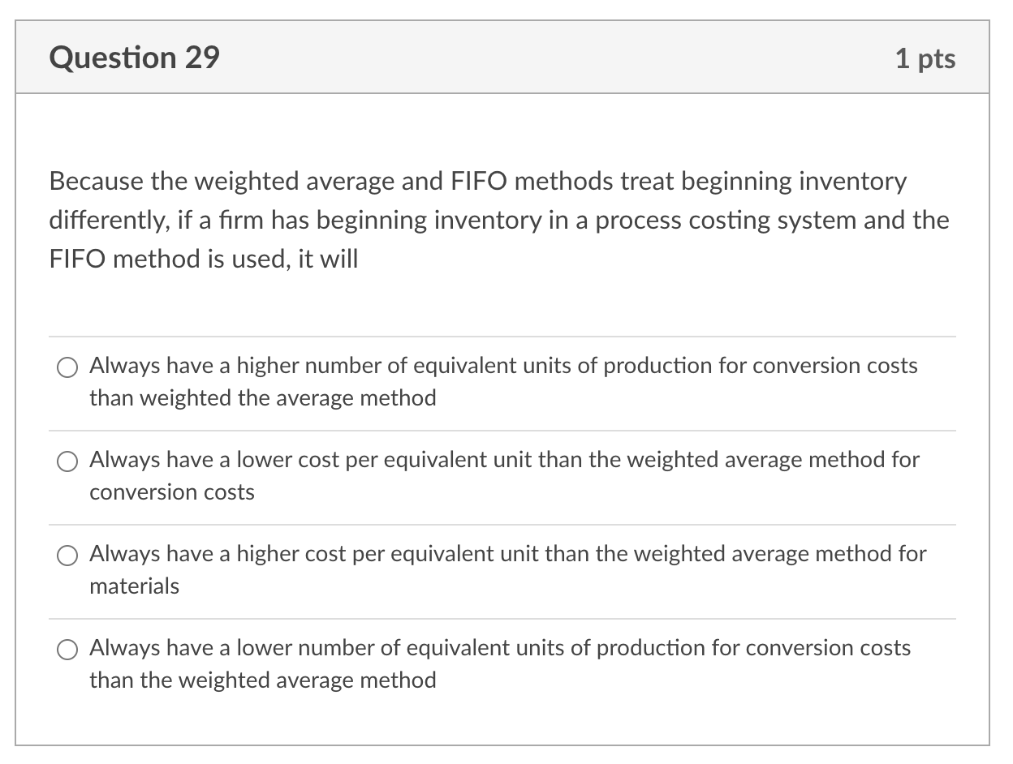Select the 'higher cost per equivalent unit for materials' option
The height and width of the screenshot is (764, 1013).
(68, 556)
